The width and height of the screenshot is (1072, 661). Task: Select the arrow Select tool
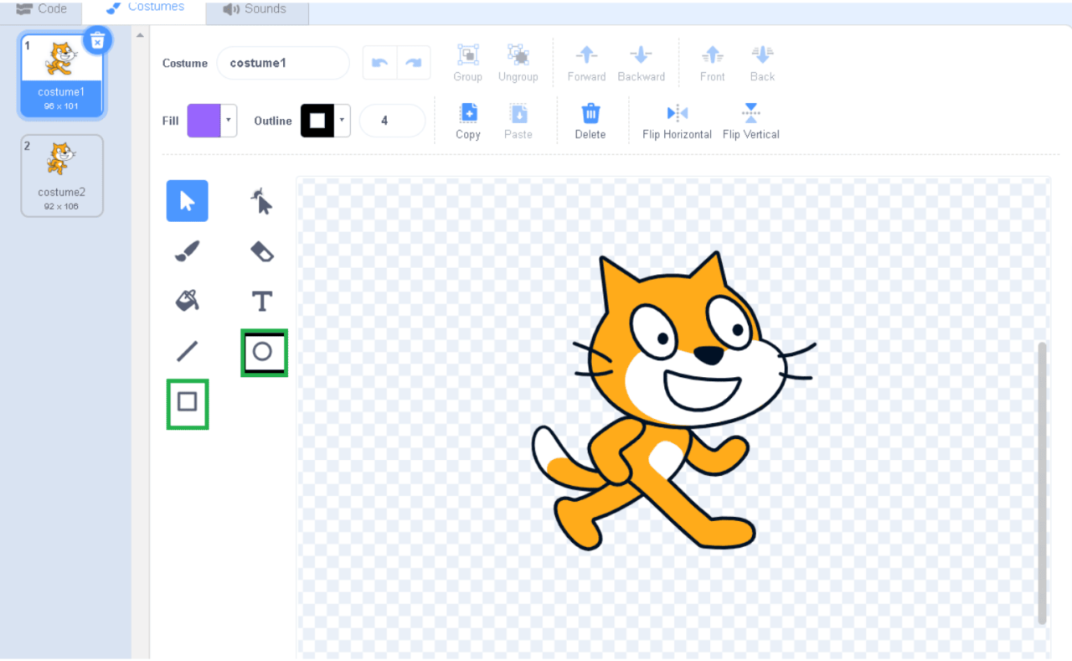tap(187, 201)
